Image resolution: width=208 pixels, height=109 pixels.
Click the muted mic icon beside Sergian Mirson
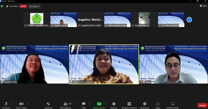(x=133, y=25)
